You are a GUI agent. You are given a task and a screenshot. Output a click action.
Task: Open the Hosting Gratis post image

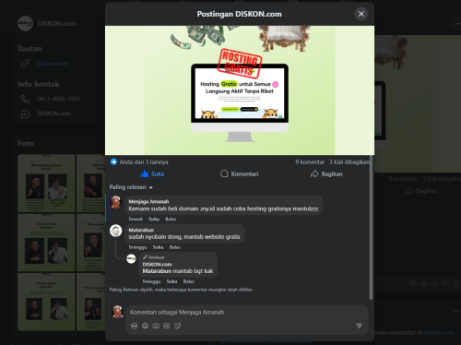tap(240, 90)
